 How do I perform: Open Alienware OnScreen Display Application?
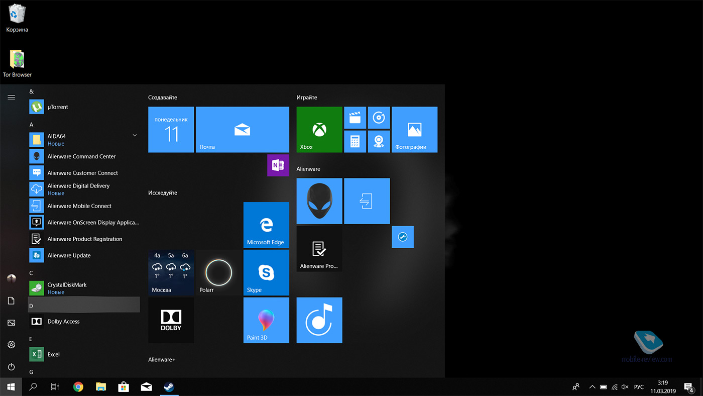(x=84, y=222)
